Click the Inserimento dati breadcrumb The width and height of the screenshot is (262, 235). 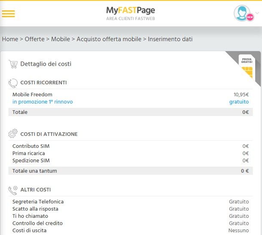coord(170,39)
